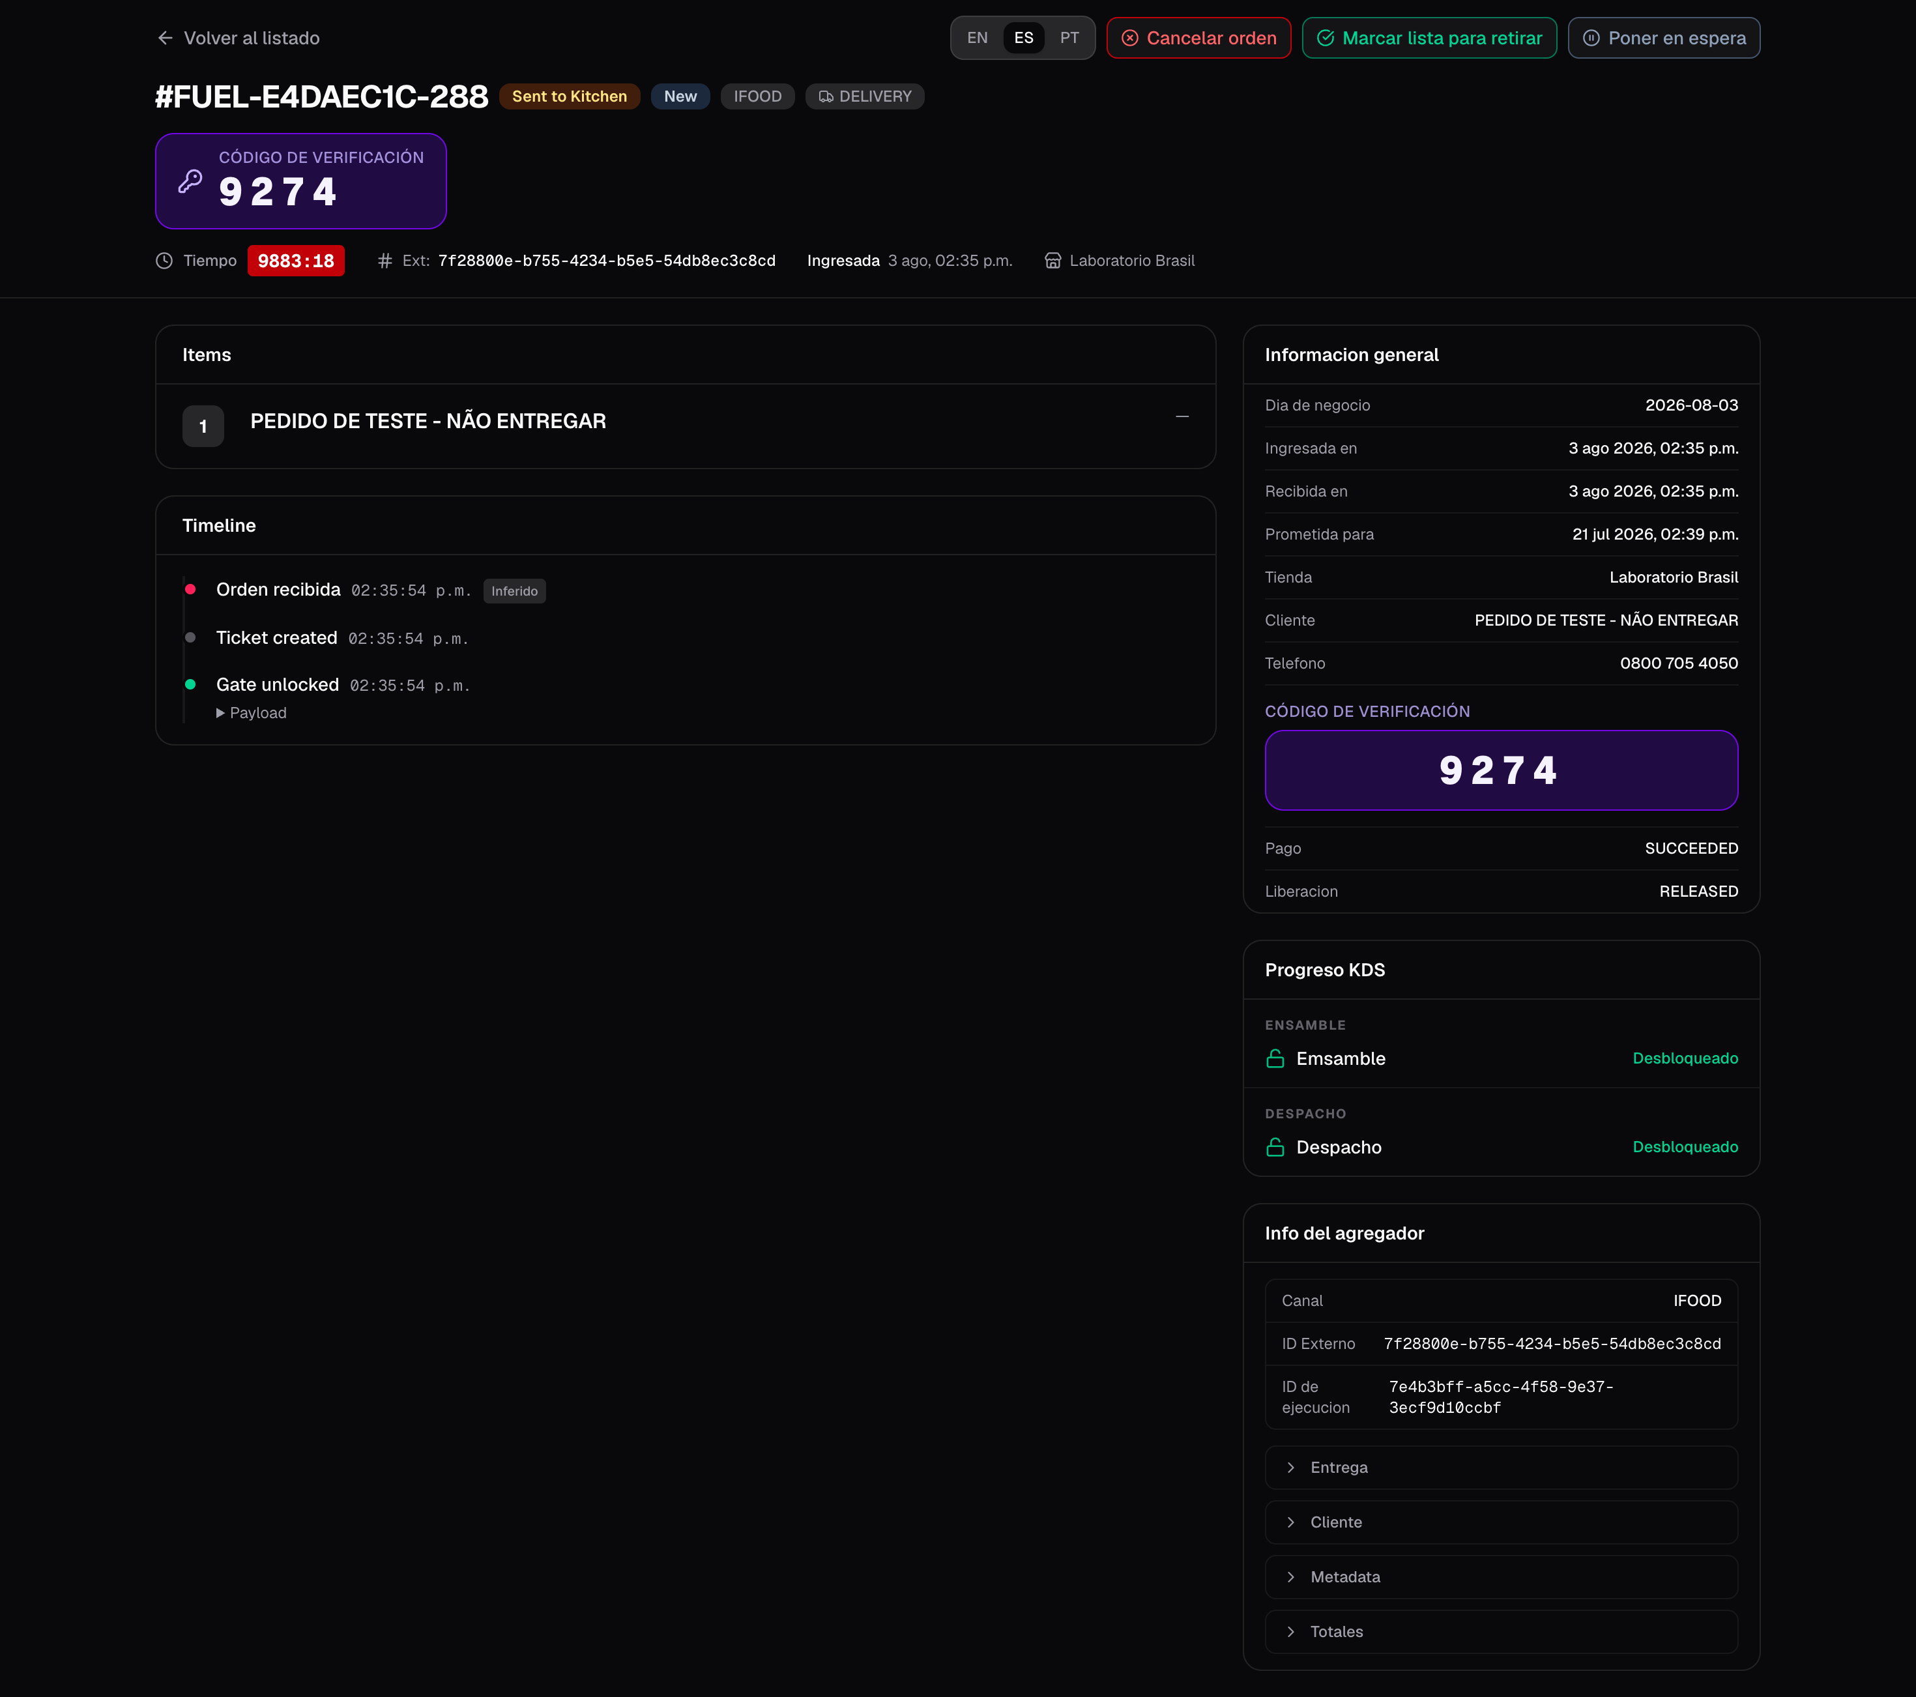Click the ID Externo value in aggregator info

(1551, 1344)
